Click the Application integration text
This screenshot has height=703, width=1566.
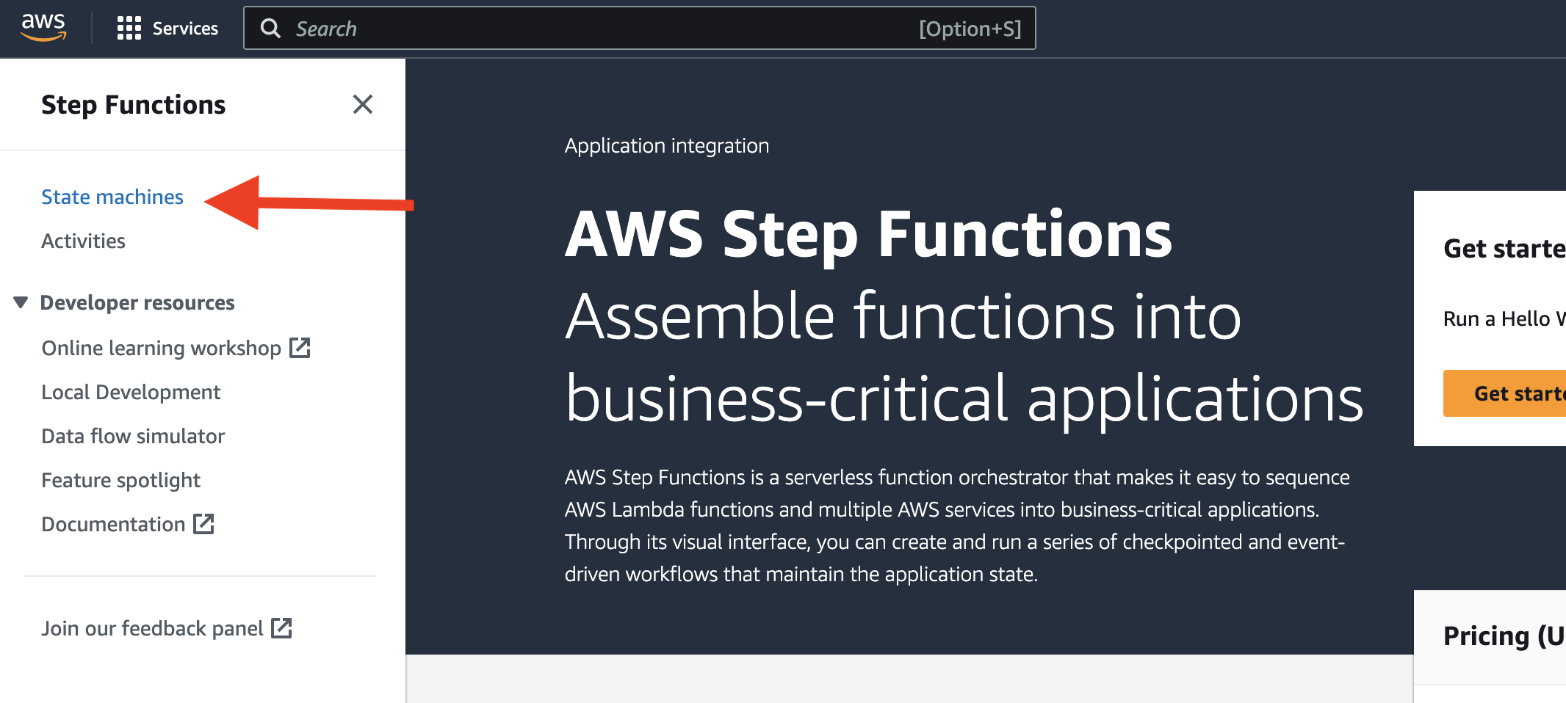coord(666,145)
